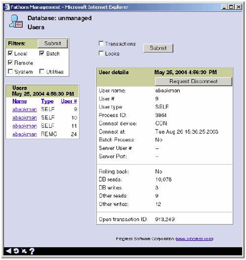Click the DB writes value 3

point(157,188)
